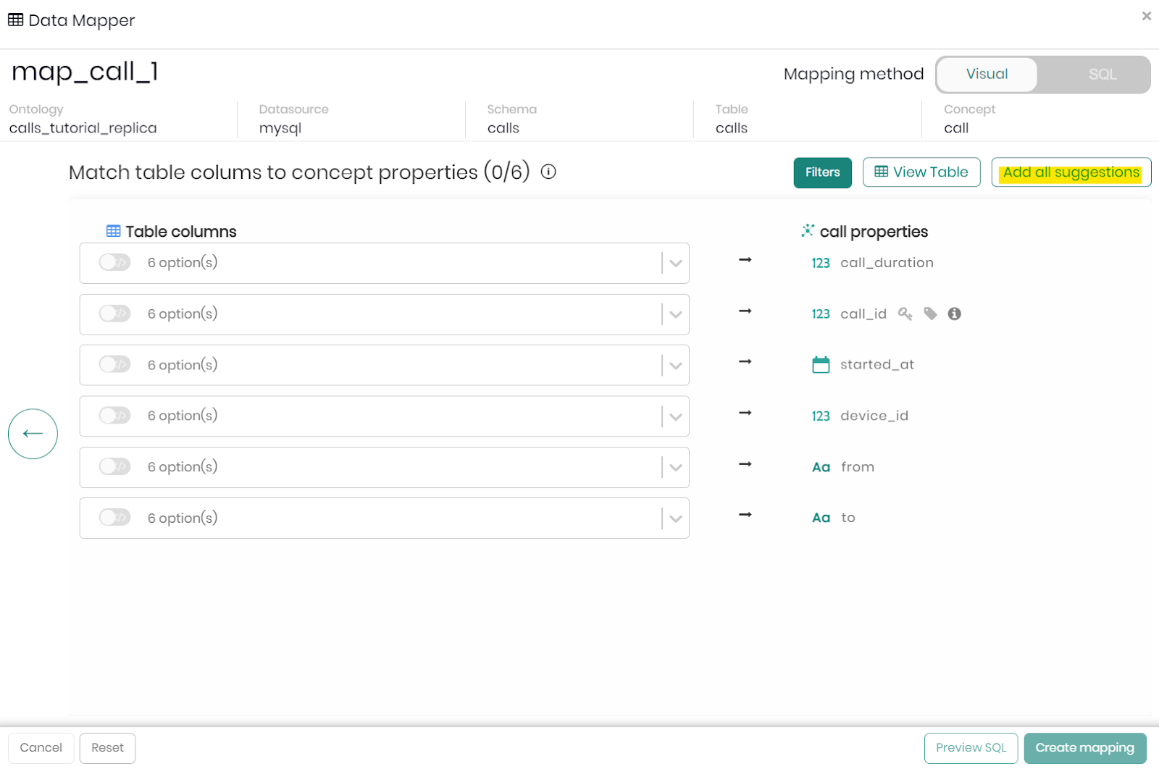Click the tag icon beside call_id

tap(930, 314)
